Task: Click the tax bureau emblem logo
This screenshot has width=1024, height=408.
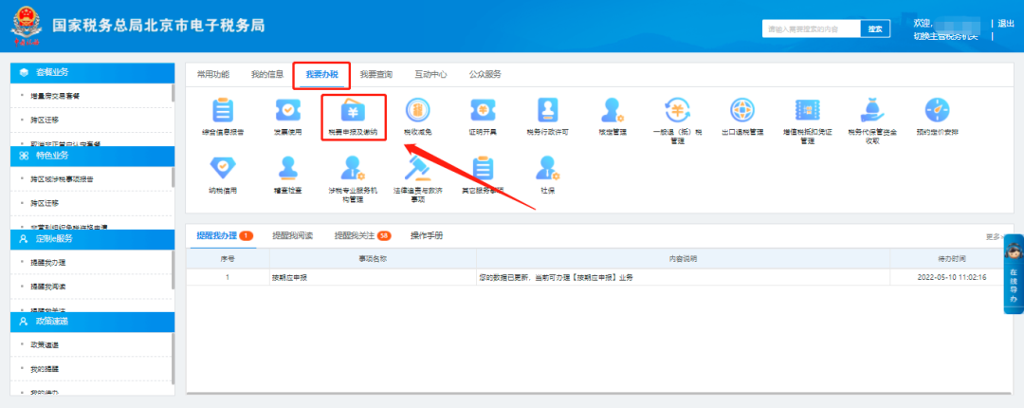Action: click(27, 26)
